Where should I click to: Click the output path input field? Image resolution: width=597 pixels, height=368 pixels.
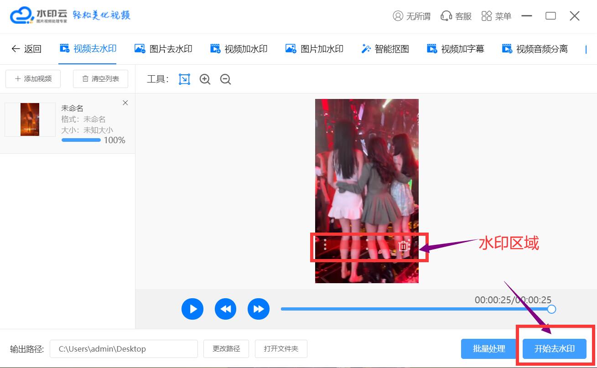click(124, 349)
